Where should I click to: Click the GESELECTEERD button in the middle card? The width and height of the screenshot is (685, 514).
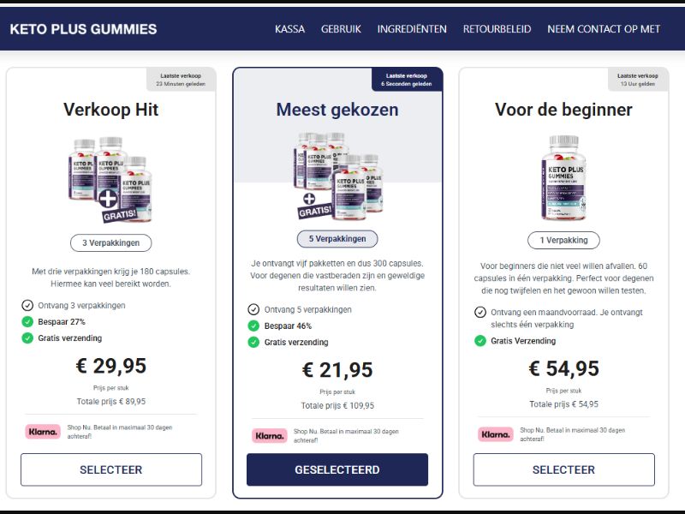337,469
